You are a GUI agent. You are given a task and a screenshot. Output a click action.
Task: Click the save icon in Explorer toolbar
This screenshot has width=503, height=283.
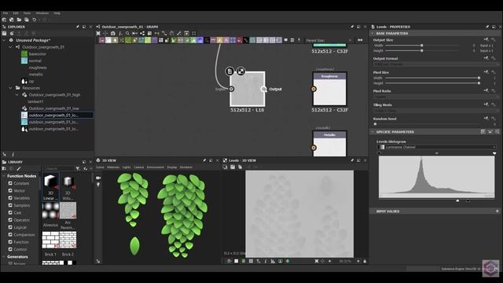(x=5, y=33)
